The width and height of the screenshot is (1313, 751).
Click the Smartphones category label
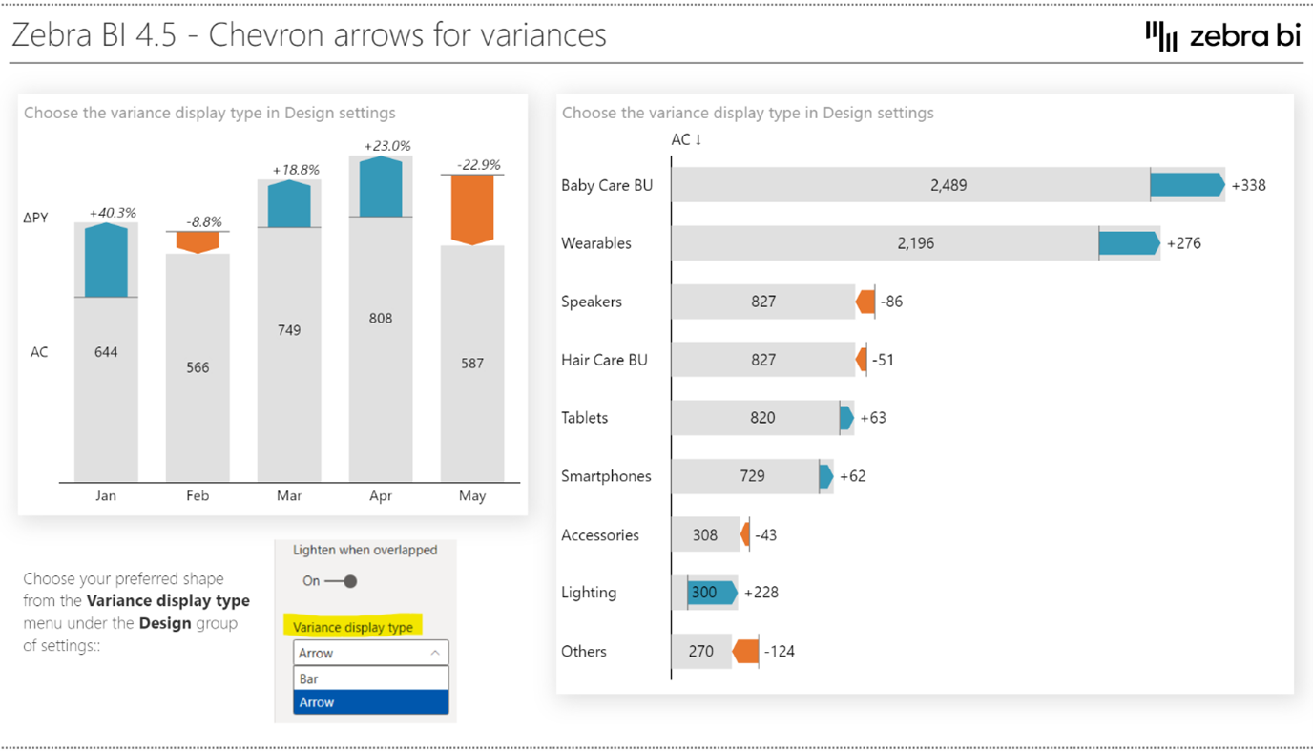point(605,476)
